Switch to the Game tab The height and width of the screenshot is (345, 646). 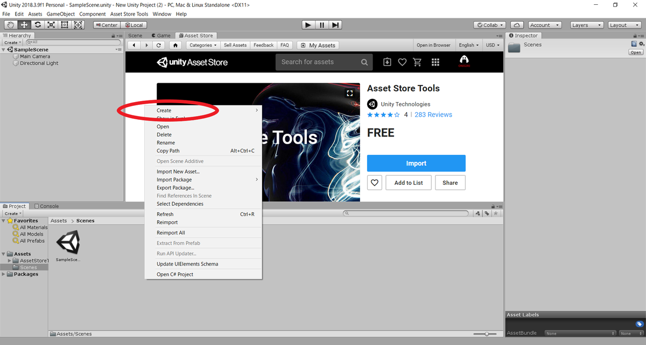click(160, 35)
